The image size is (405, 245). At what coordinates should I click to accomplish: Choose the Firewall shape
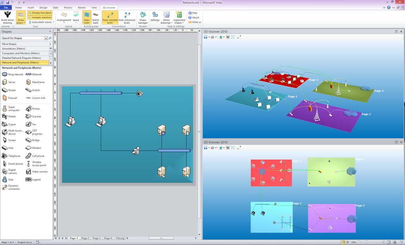[10, 98]
